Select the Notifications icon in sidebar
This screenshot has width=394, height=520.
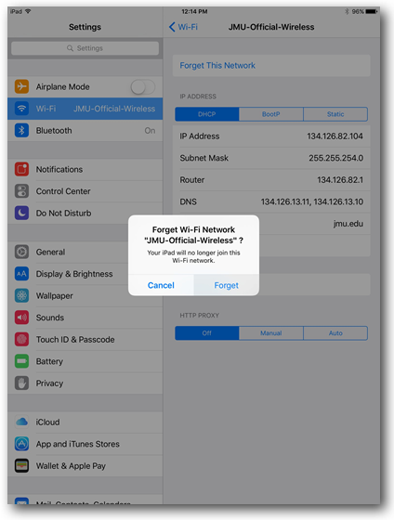pyautogui.click(x=21, y=169)
